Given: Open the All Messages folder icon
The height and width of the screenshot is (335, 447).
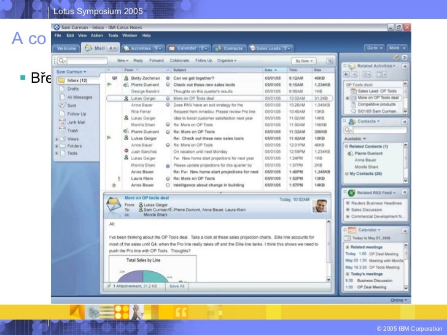Looking at the screenshot, I should 61,97.
